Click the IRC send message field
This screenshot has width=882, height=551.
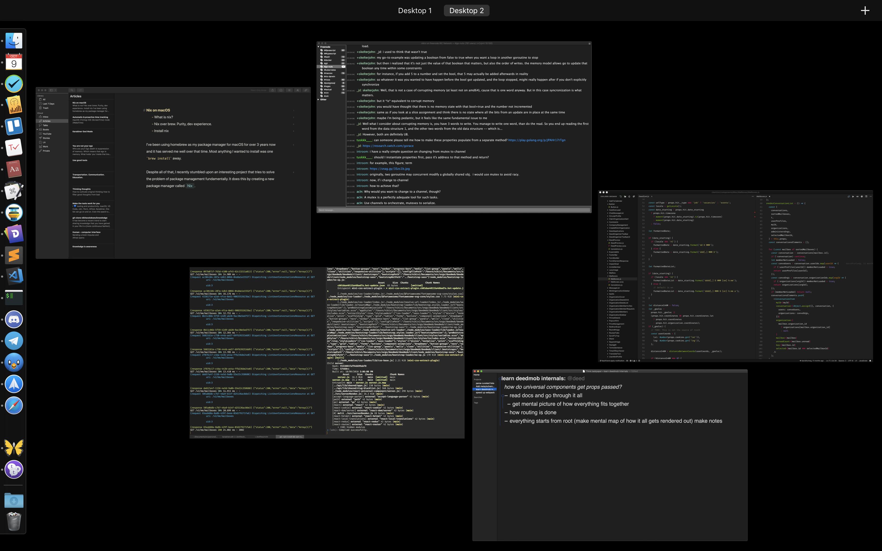click(453, 210)
